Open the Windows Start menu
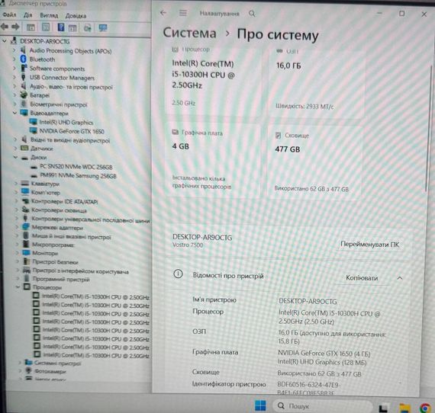435x413 pixels. [x=260, y=406]
